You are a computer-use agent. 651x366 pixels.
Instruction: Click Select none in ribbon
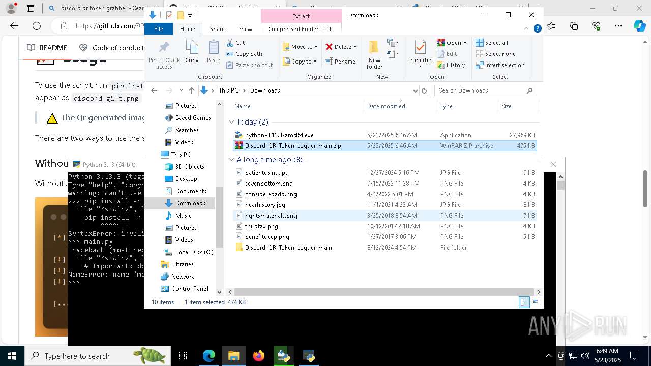[x=495, y=54]
